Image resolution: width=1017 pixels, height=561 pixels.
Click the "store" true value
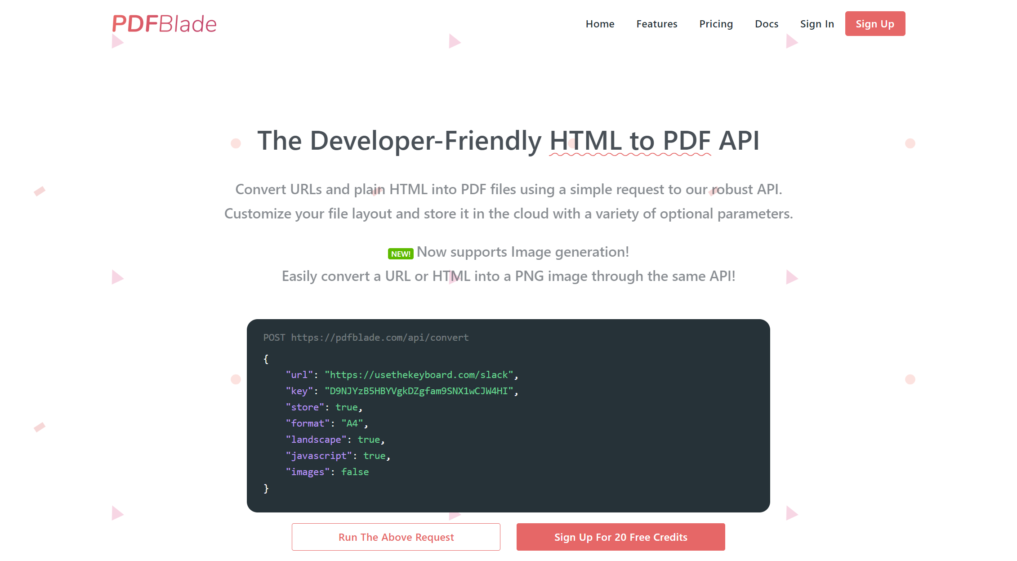[x=347, y=407]
